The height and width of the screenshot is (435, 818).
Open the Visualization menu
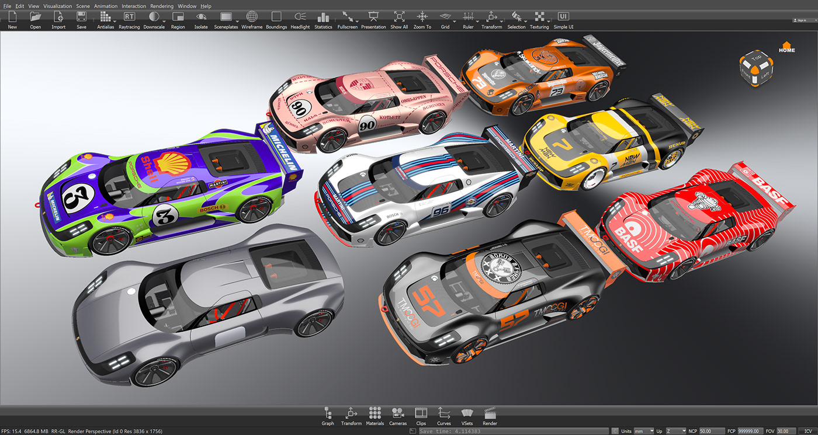click(57, 6)
